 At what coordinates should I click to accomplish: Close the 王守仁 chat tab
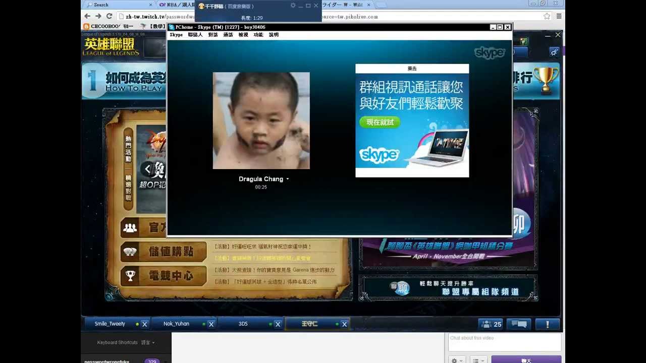[344, 324]
